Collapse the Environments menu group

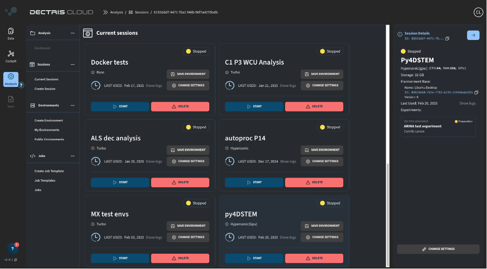coord(73,105)
